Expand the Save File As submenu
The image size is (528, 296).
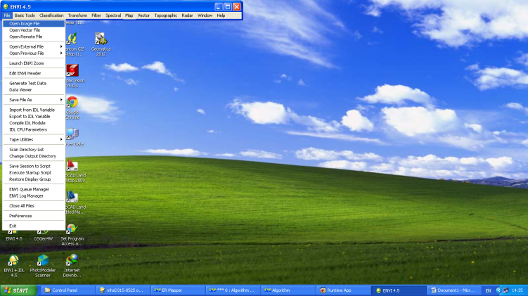[34, 100]
